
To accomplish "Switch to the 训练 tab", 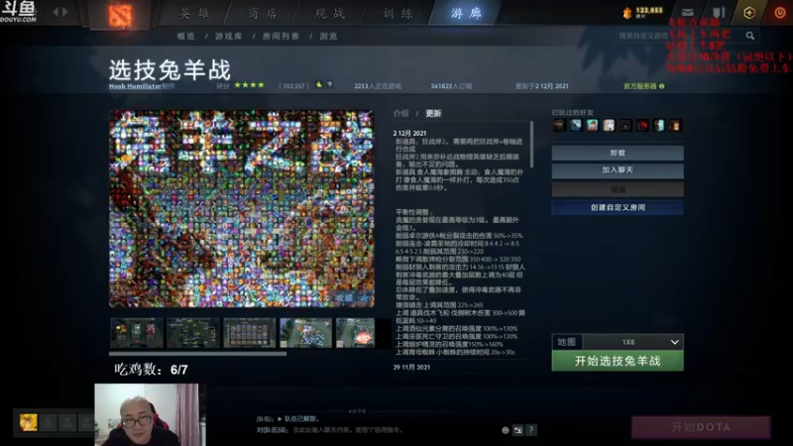I will tap(398, 13).
